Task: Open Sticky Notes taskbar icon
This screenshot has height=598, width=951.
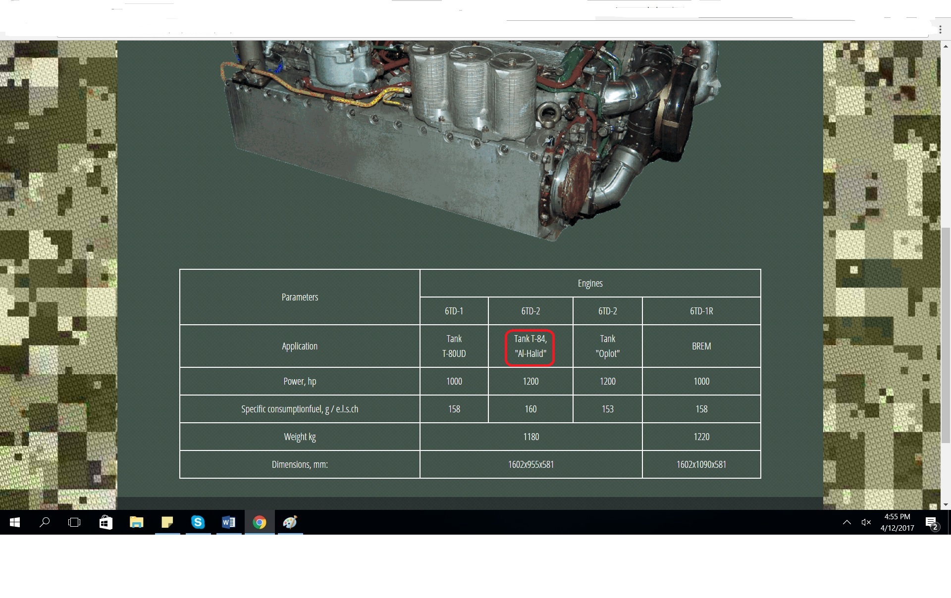Action: coord(167,522)
